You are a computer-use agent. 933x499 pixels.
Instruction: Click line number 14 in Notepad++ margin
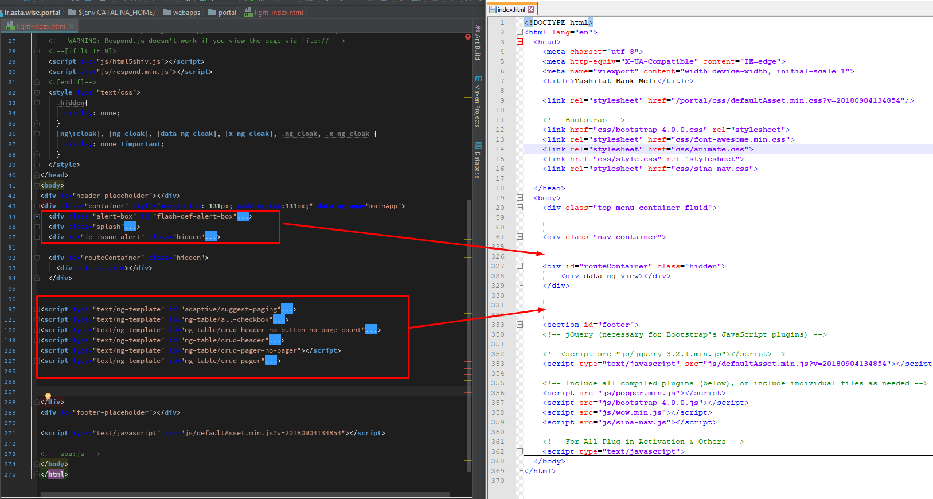click(x=500, y=149)
